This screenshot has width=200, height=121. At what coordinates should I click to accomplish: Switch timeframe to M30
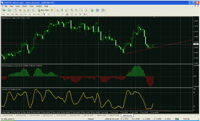tap(17, 14)
